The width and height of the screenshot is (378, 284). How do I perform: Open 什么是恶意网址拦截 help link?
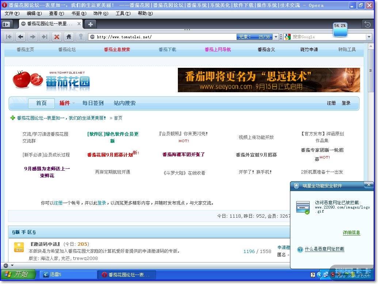tap(324, 249)
